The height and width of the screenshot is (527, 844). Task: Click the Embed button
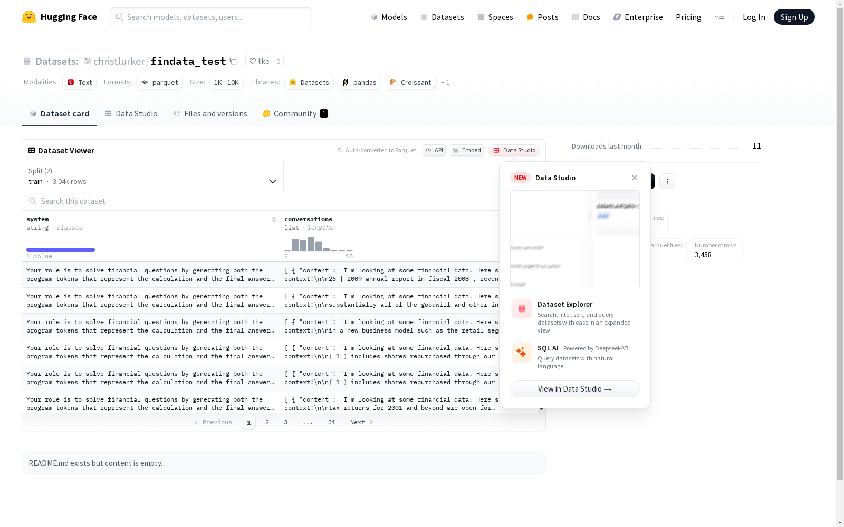[x=467, y=150]
